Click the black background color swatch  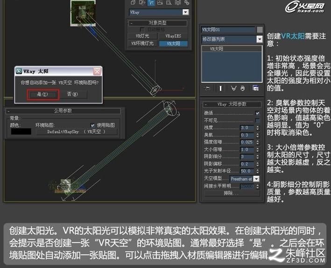click(x=21, y=131)
